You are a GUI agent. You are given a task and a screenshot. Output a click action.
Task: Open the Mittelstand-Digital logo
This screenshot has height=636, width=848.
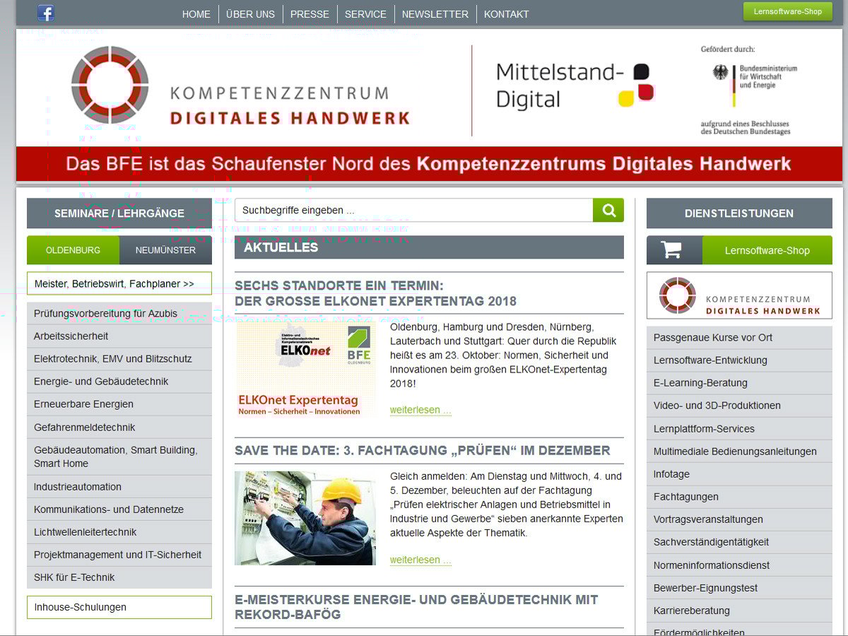point(576,85)
